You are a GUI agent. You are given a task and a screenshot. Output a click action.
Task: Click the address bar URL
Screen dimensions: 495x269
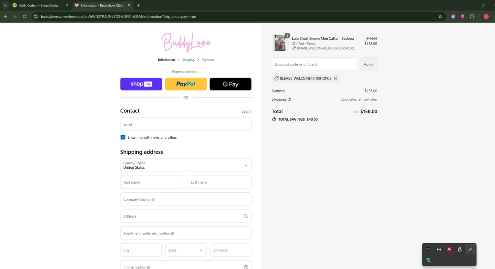[118, 17]
